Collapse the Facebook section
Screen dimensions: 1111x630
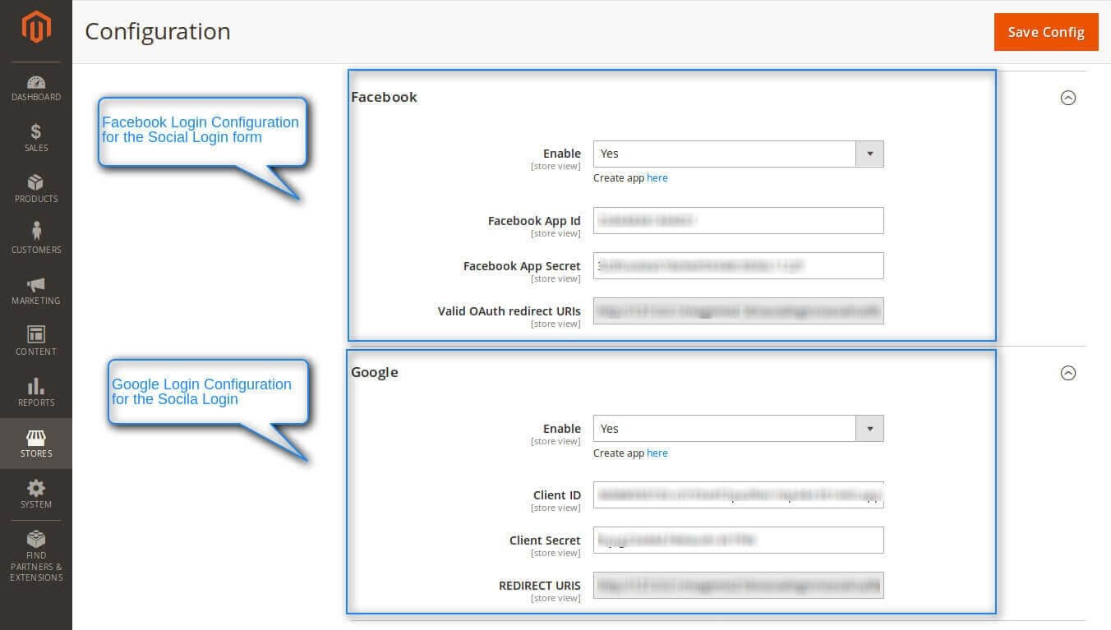1068,98
